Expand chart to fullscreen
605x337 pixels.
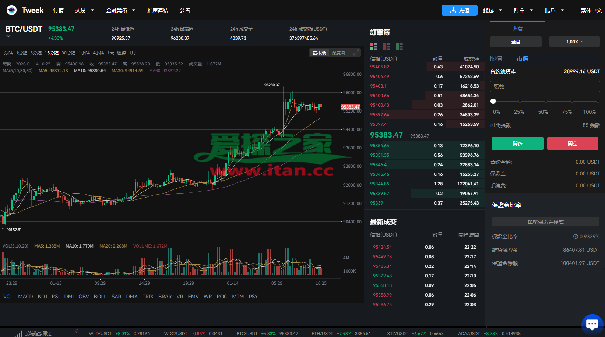pyautogui.click(x=356, y=53)
